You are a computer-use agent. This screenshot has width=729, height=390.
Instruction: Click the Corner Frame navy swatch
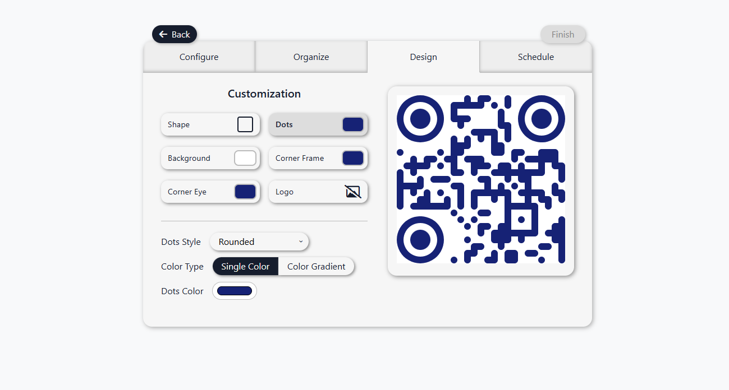[353, 158]
